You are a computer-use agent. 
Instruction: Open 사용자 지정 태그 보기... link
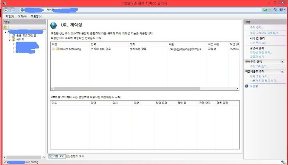pyautogui.click(x=264, y=81)
